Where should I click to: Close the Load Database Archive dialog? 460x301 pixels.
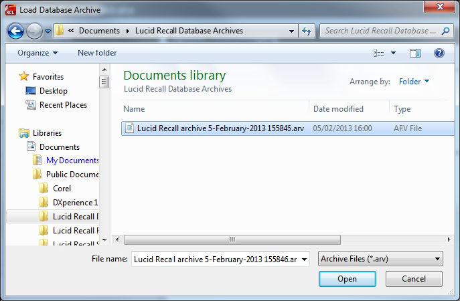pos(439,7)
